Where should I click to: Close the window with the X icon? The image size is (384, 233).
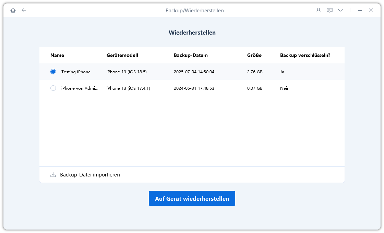(371, 10)
